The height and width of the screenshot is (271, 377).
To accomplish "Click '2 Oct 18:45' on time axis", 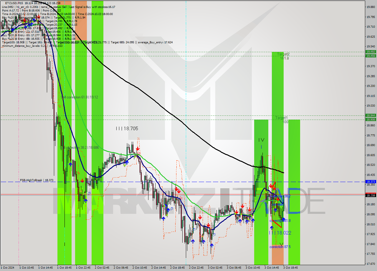I will pyautogui.click(x=177, y=268).
